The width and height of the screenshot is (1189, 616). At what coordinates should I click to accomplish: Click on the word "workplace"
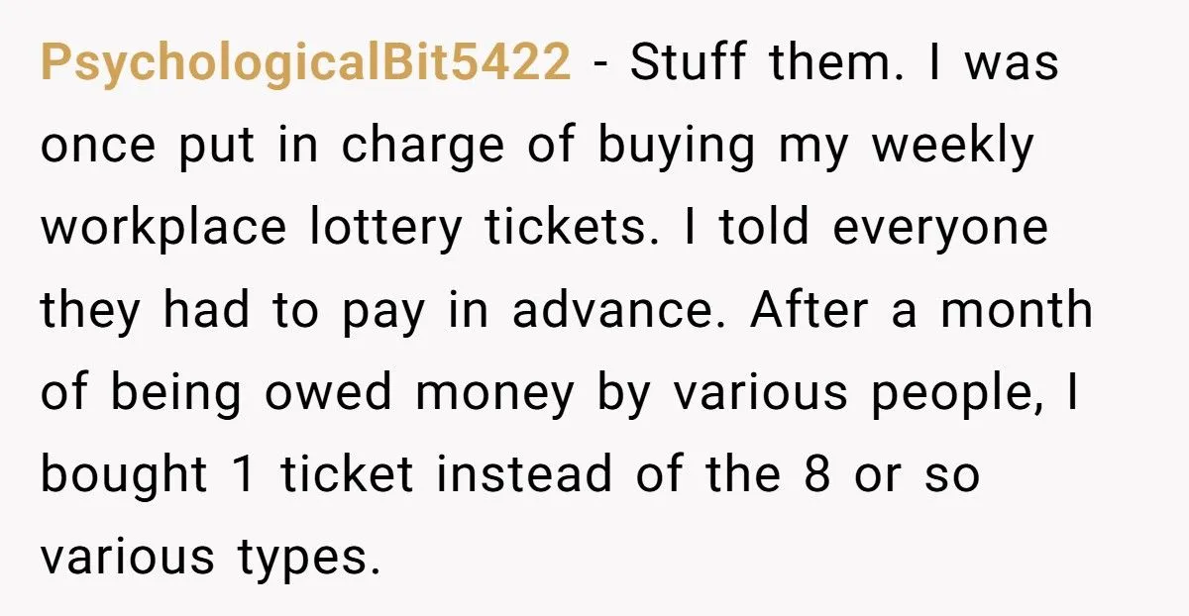coord(162,228)
